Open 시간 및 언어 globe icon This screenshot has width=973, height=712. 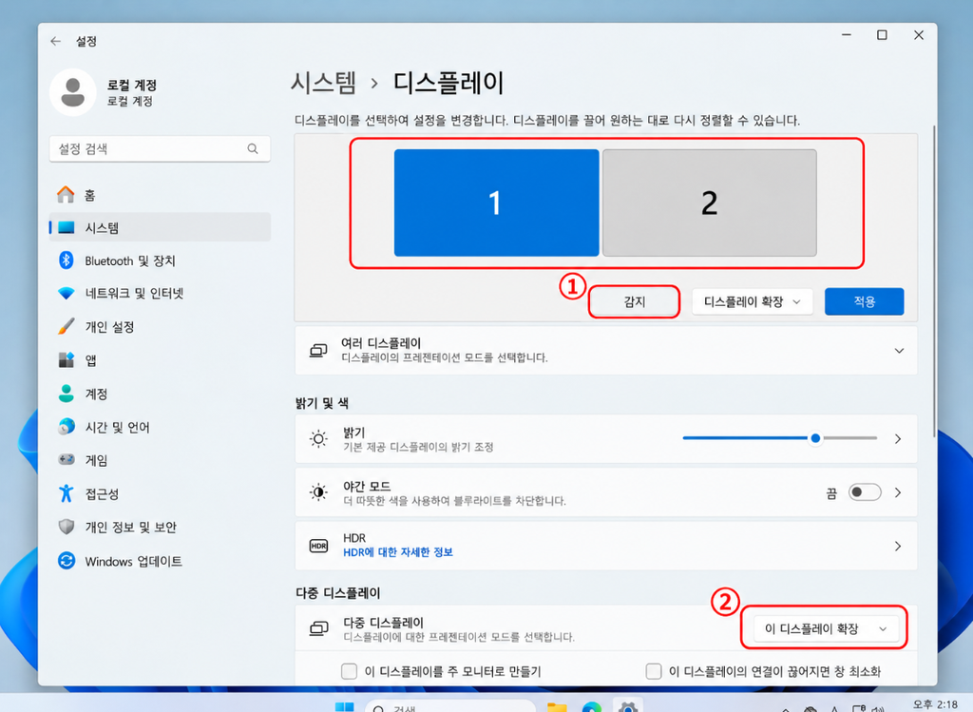point(66,427)
